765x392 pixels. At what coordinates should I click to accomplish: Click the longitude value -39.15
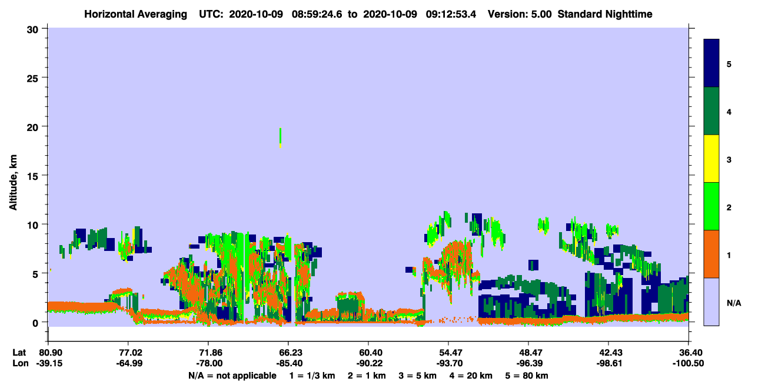click(x=48, y=363)
